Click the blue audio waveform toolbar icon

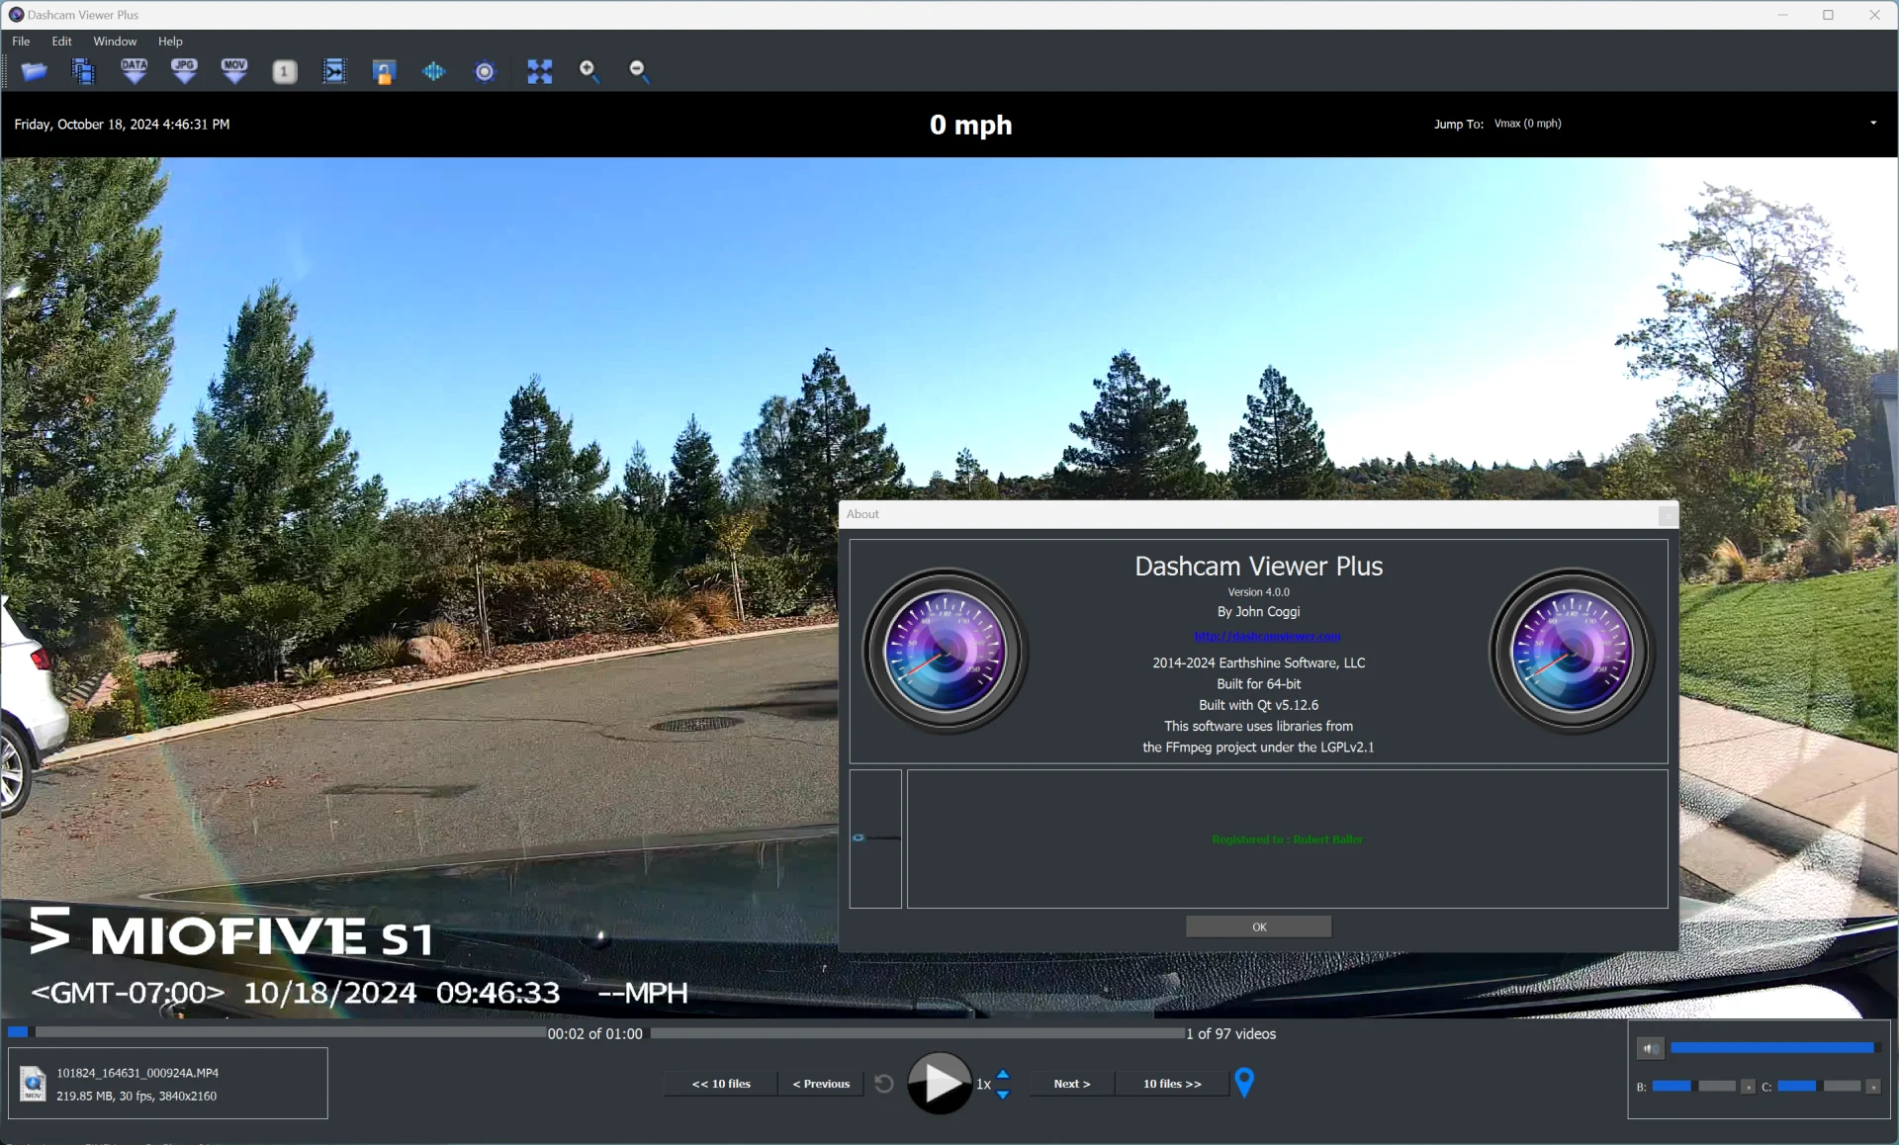pyautogui.click(x=434, y=71)
